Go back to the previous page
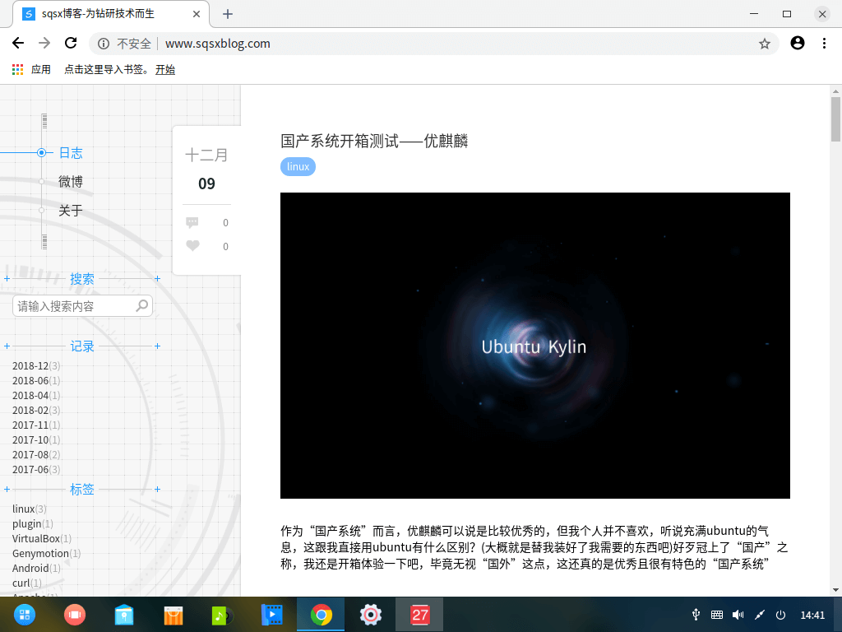Screen dimensions: 842x632 click(x=18, y=43)
